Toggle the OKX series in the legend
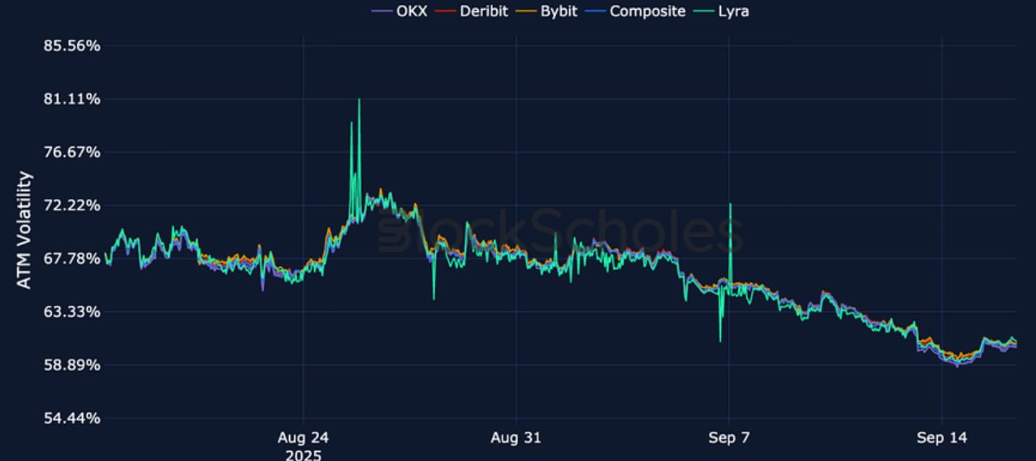This screenshot has height=461, width=1036. coord(399,11)
